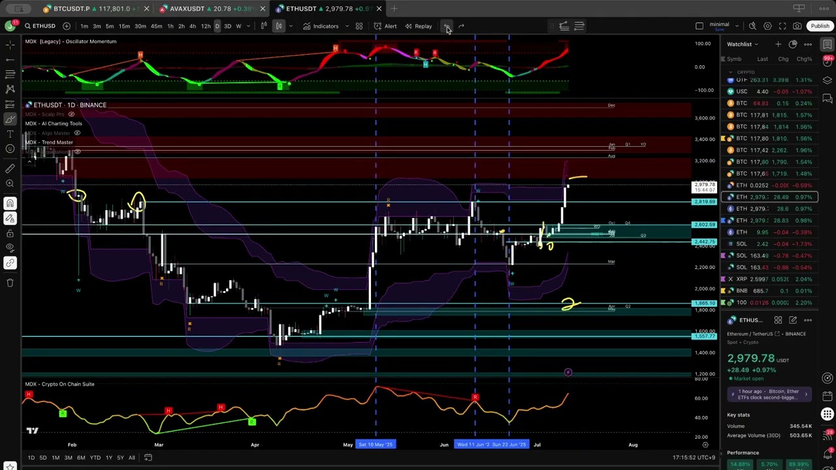Open the ETHUSDT symbol search
The image size is (836, 470).
[x=40, y=26]
